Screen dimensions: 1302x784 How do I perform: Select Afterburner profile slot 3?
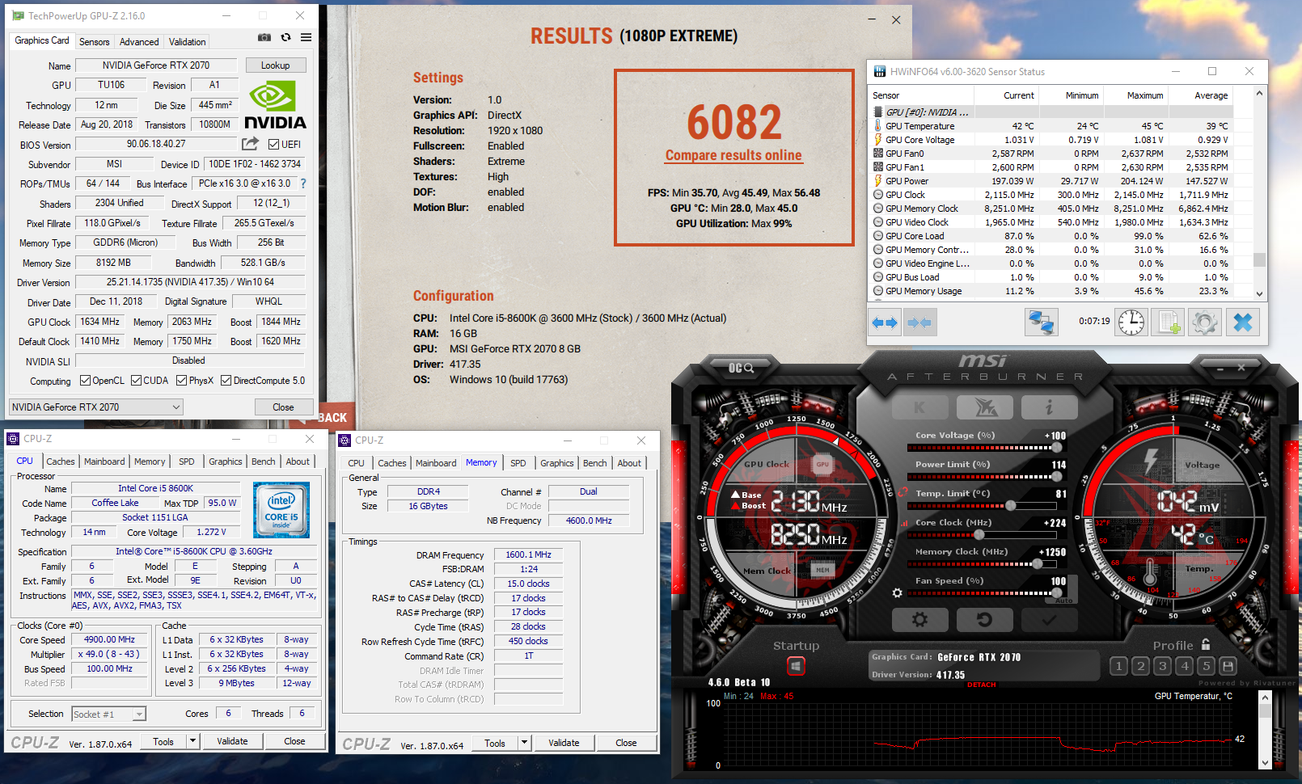tap(1162, 666)
